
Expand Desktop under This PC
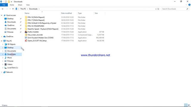(x=3, y=48)
